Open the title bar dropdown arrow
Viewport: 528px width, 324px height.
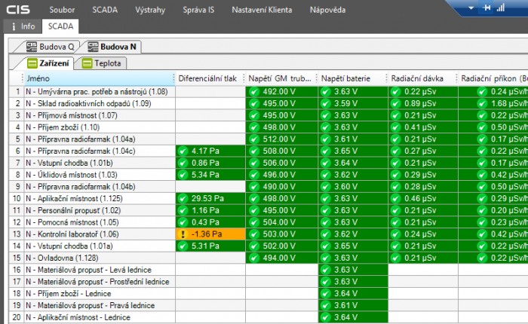tap(472, 8)
